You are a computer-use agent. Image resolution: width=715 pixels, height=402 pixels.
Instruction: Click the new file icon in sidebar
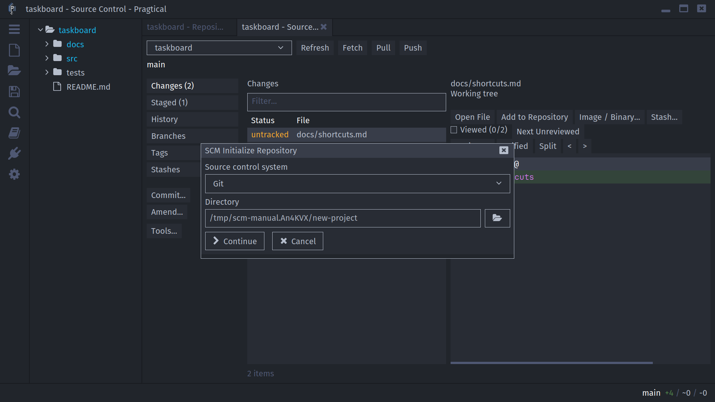14,50
